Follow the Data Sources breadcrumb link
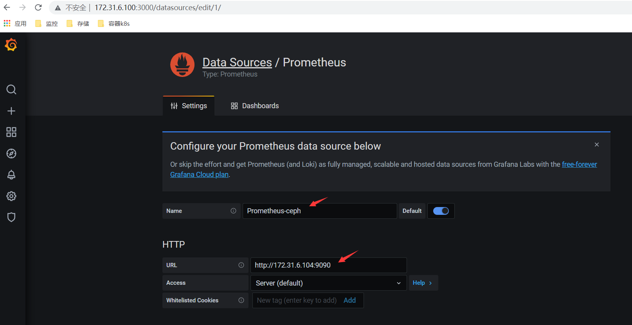The image size is (632, 325). [237, 62]
